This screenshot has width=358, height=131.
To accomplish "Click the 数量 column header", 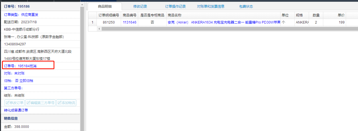I will click(x=316, y=15).
